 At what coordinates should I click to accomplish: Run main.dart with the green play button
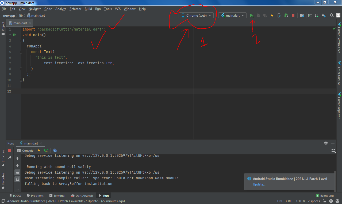[252, 16]
